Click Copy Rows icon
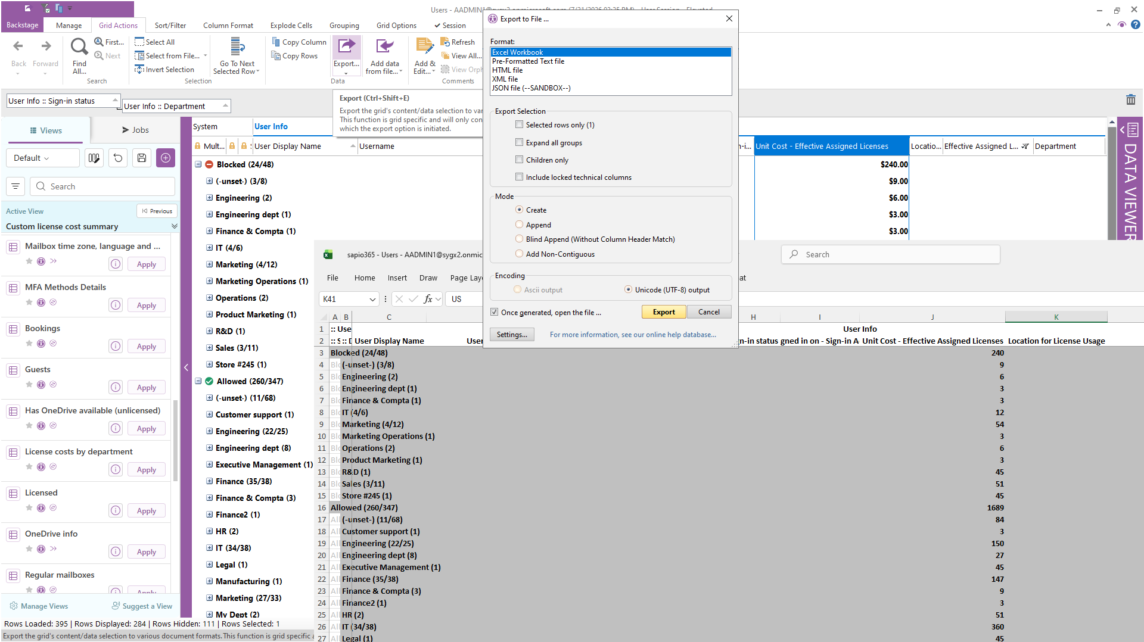Viewport: 1144px width, 642px height. click(x=276, y=55)
